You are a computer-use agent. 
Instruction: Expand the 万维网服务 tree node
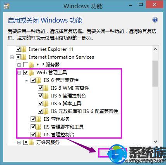click(19, 142)
